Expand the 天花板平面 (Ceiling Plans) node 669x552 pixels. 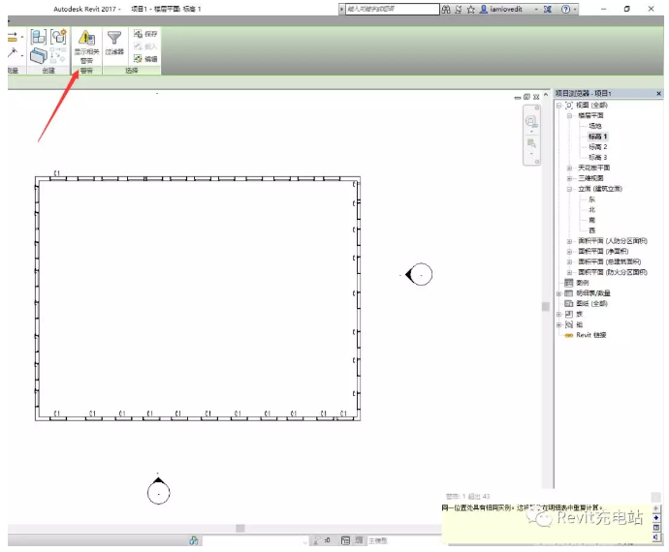point(569,168)
